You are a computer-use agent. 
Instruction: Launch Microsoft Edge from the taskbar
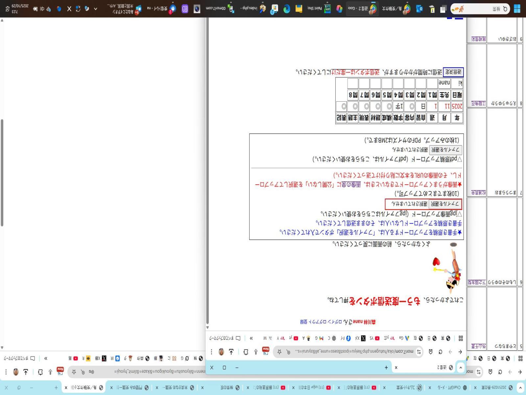point(287,9)
